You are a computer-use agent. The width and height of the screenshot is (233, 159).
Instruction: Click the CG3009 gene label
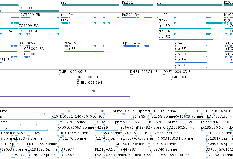pyautogui.click(x=25, y=8)
